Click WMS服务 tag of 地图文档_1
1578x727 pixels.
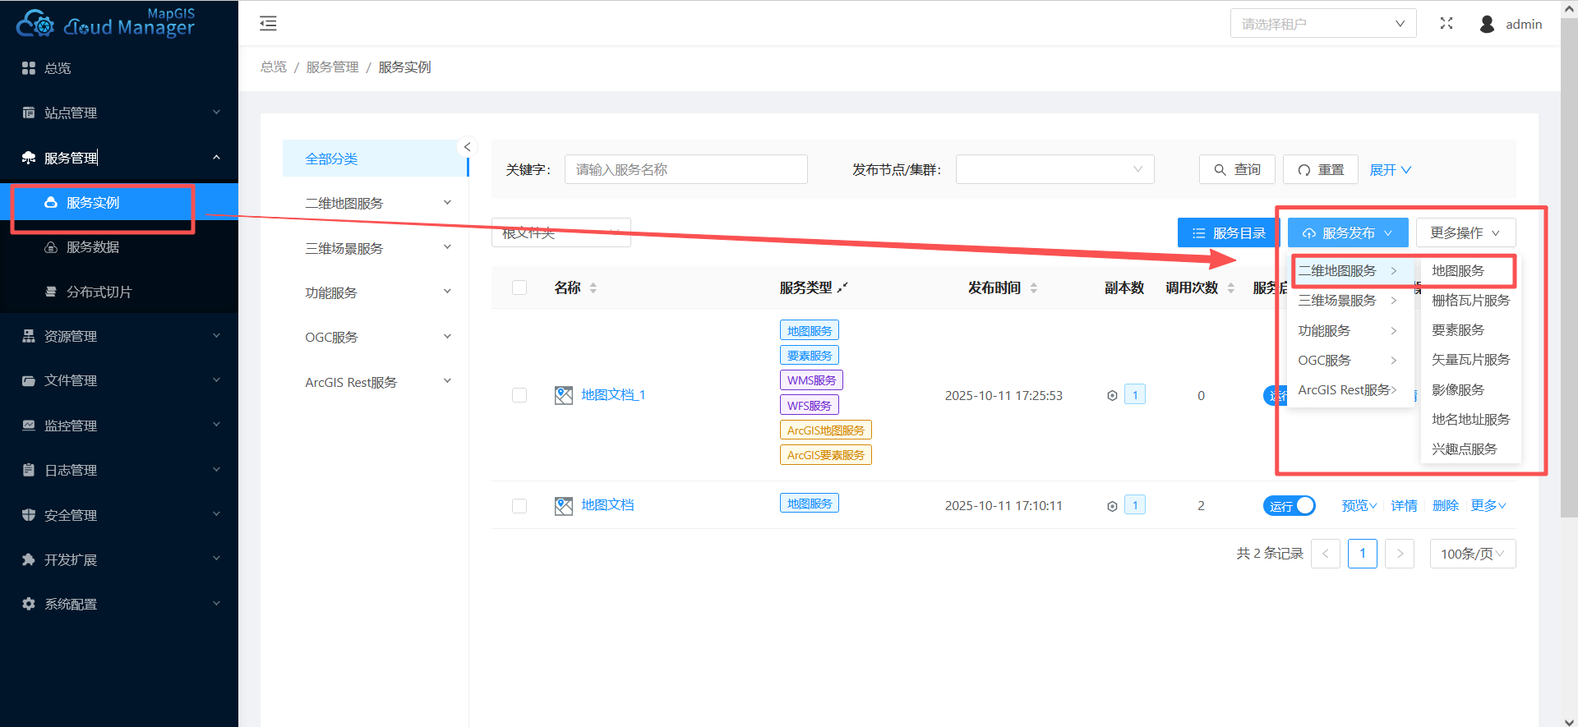click(x=811, y=380)
